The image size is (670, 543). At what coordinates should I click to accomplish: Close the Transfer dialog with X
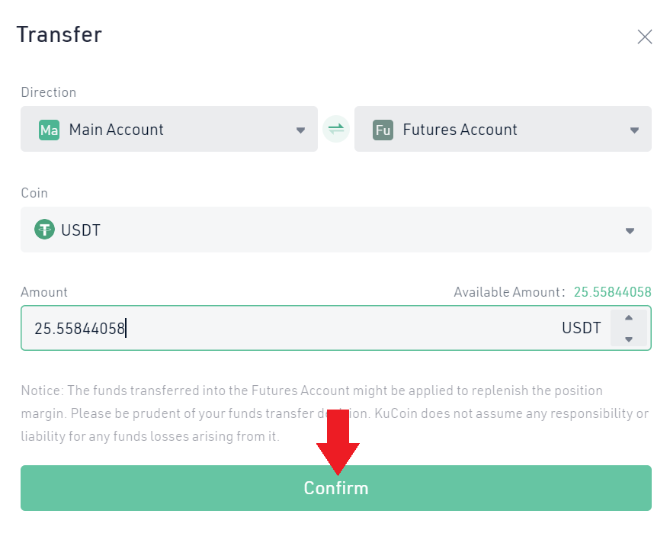tap(645, 37)
